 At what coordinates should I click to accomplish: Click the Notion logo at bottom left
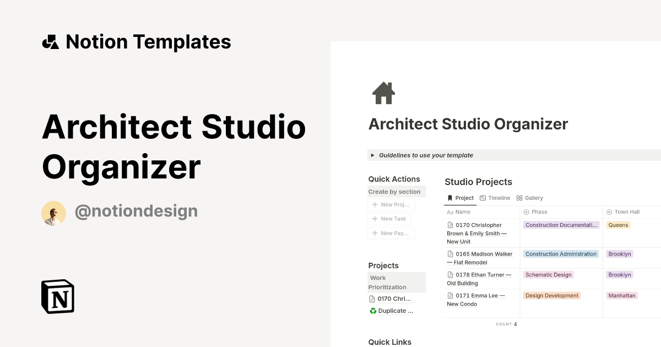[x=57, y=296]
